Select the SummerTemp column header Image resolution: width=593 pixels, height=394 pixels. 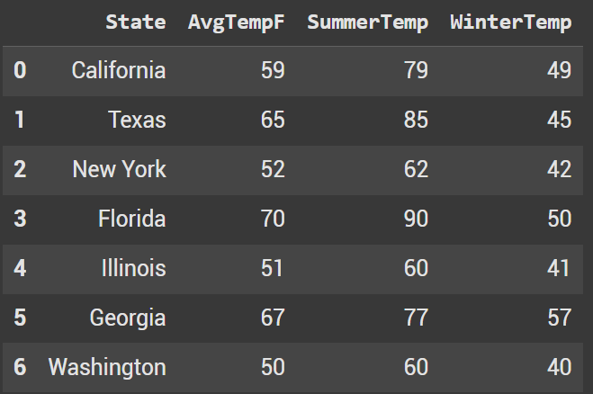click(367, 22)
